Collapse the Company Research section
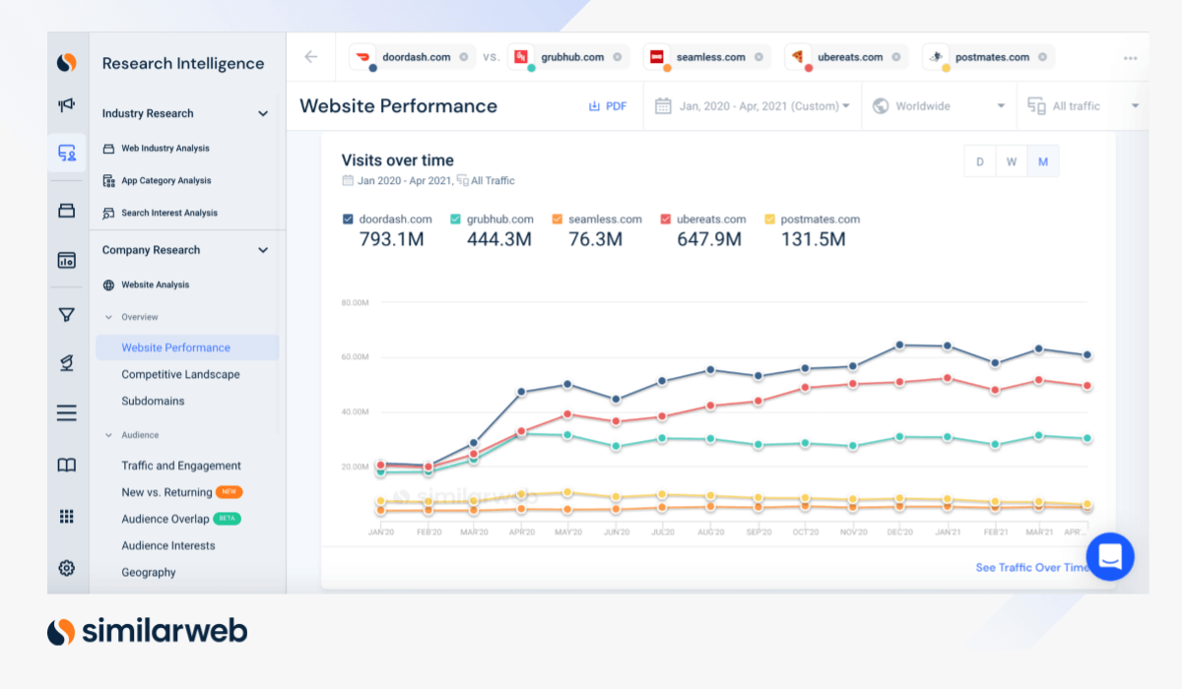 tap(263, 250)
